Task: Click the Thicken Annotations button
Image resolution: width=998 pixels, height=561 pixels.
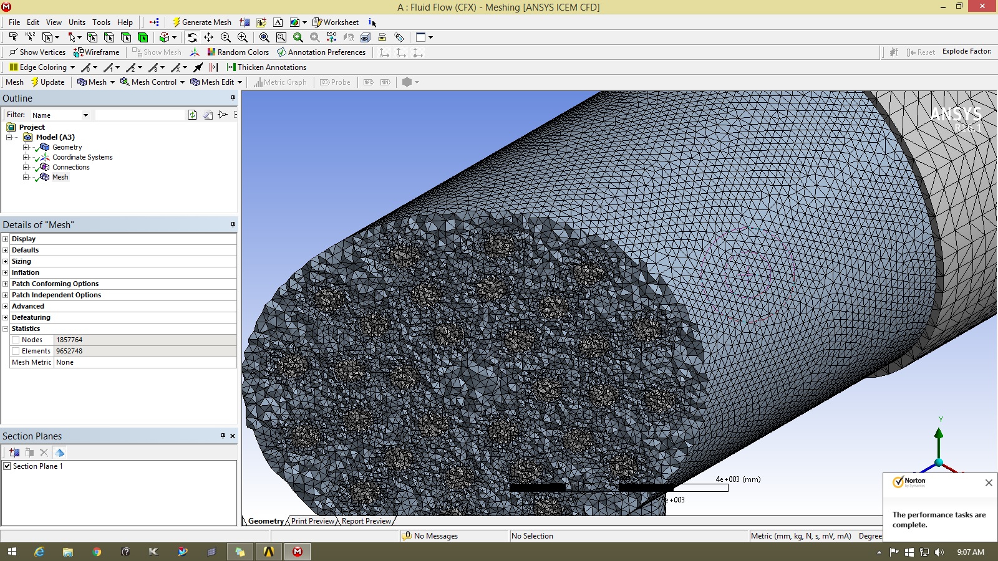Action: 266,67
